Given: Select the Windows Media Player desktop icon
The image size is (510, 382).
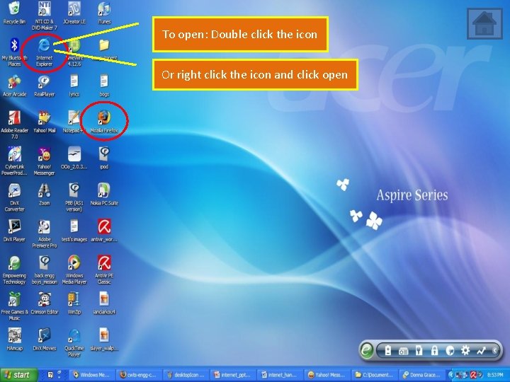Looking at the screenshot, I should click(74, 270).
